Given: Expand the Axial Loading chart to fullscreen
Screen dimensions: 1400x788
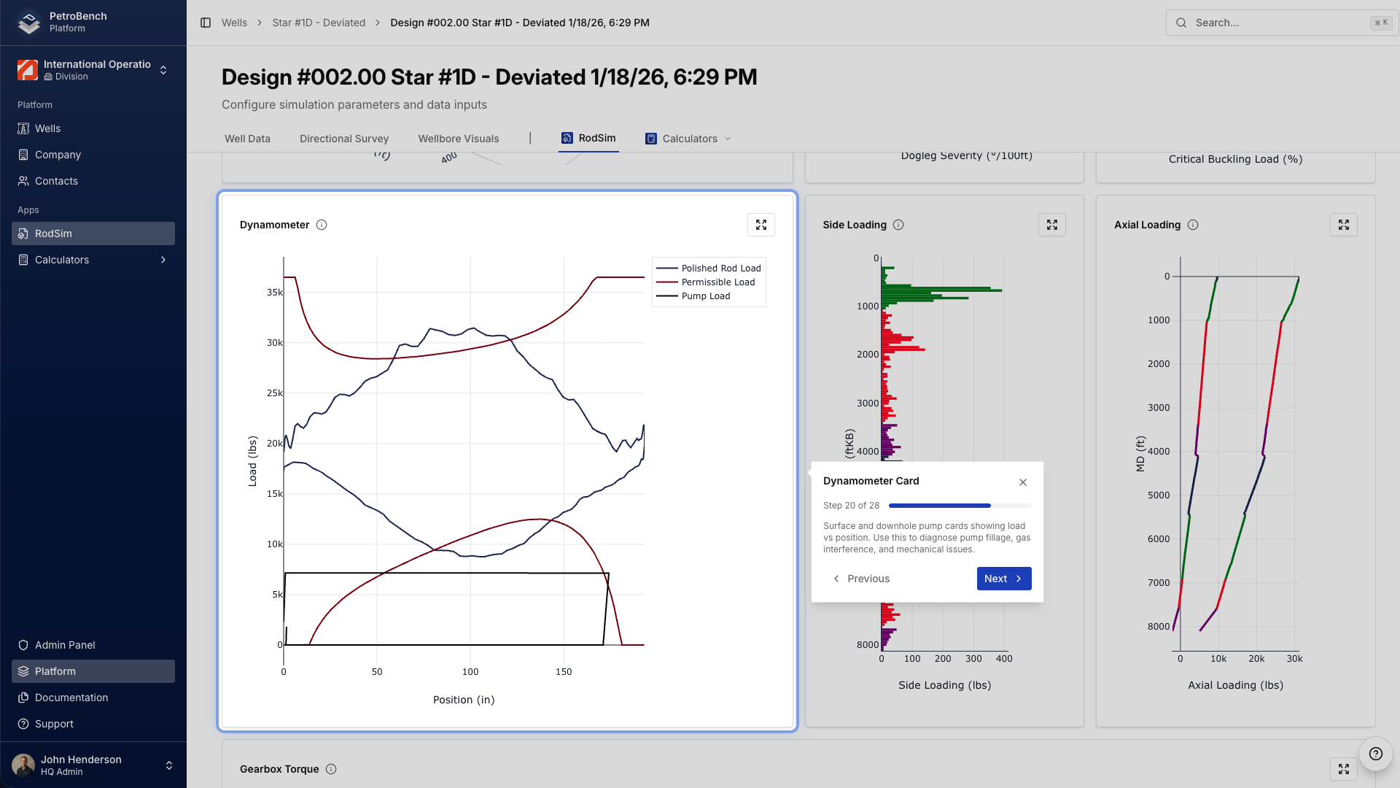Looking at the screenshot, I should click(x=1343, y=225).
